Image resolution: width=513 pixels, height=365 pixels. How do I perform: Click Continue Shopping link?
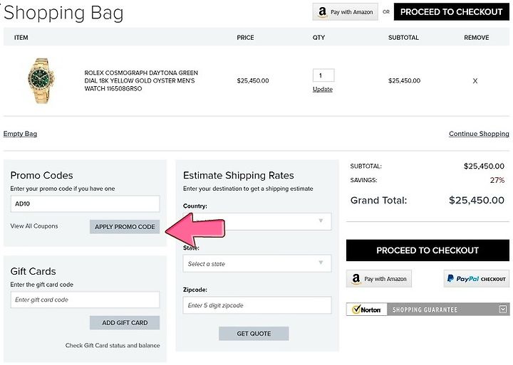point(479,134)
